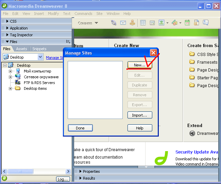This screenshot has height=184, width=221.
Task: Open the File menu
Action: 5,14
